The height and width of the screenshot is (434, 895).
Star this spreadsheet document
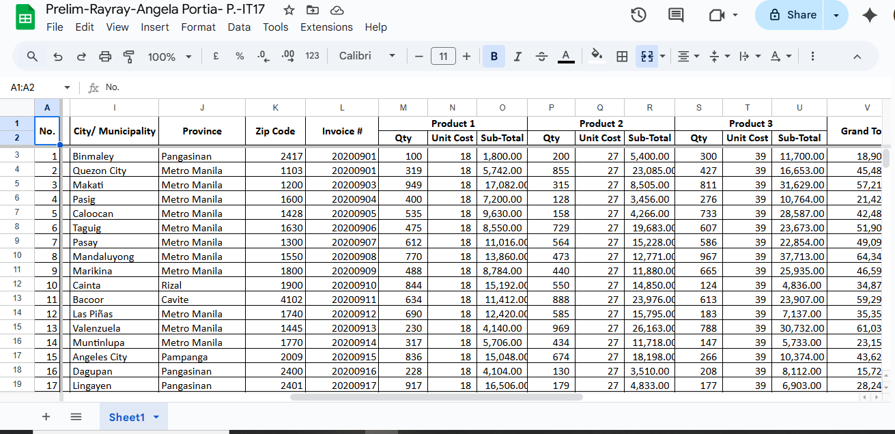click(289, 10)
